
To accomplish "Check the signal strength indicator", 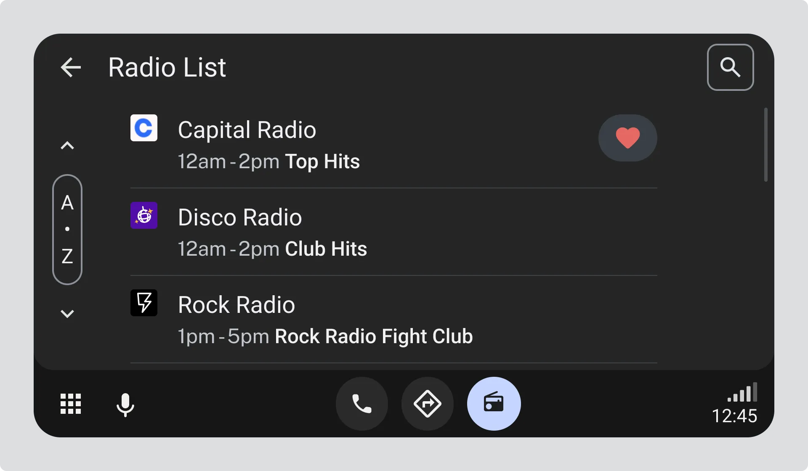I will pyautogui.click(x=742, y=392).
